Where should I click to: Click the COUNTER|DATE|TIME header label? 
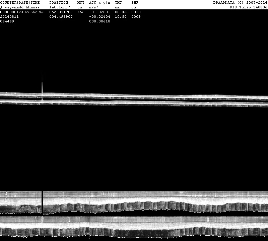(x=20, y=2)
